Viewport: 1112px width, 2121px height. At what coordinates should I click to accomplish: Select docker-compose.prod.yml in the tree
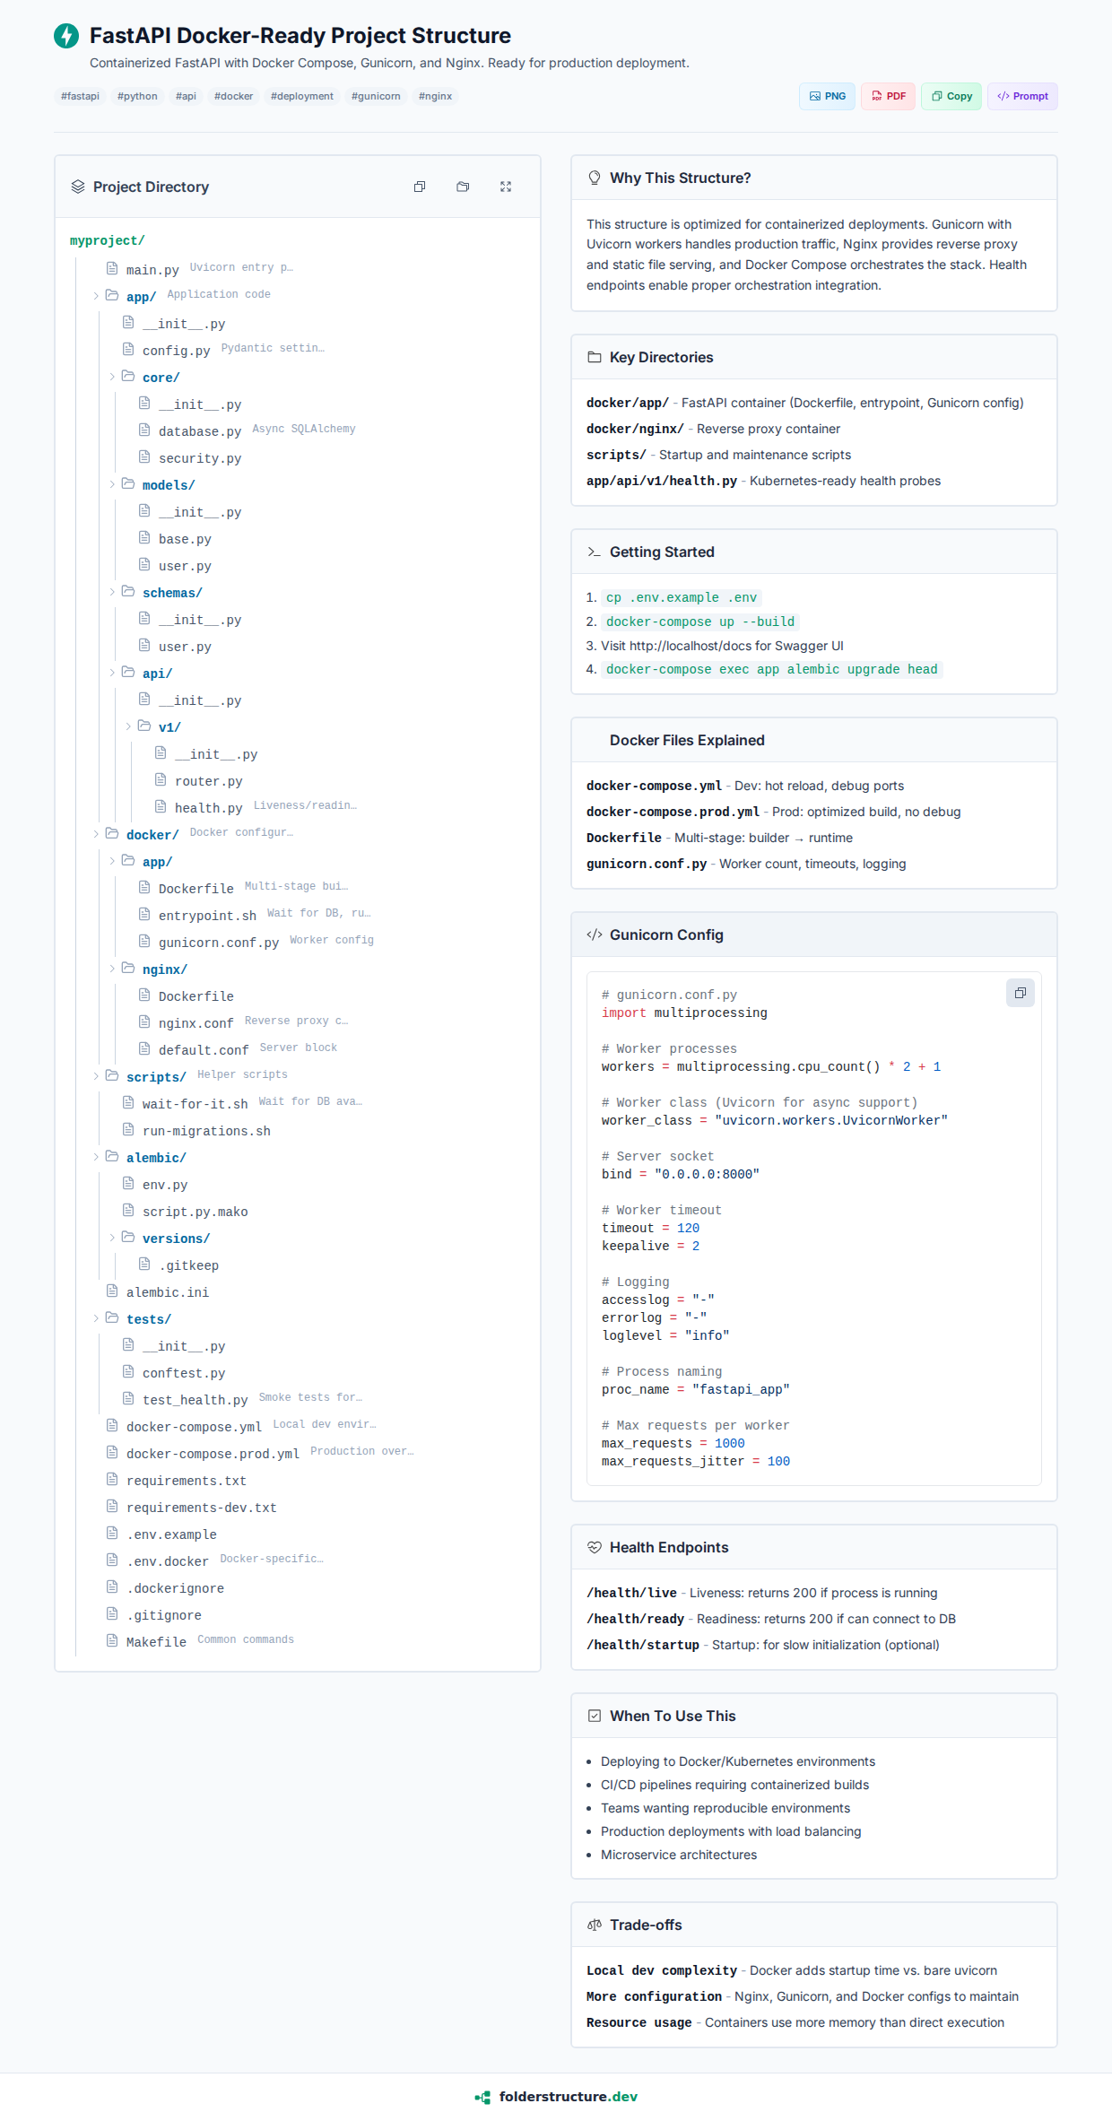click(x=213, y=1454)
